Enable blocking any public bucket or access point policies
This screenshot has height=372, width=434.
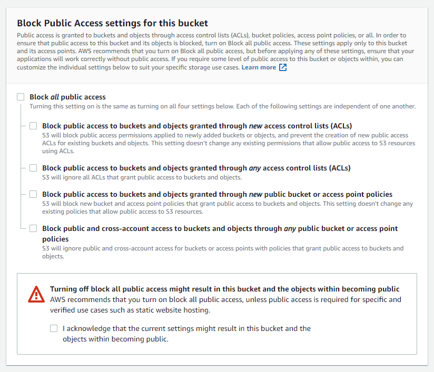(x=33, y=228)
